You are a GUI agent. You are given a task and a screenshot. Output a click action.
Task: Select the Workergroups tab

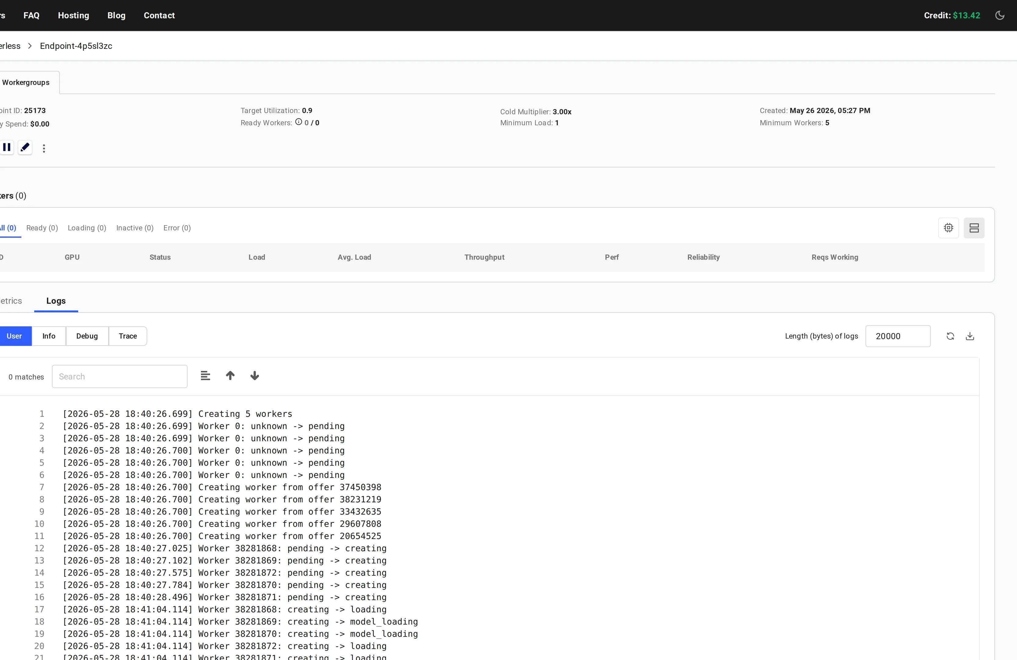26,82
